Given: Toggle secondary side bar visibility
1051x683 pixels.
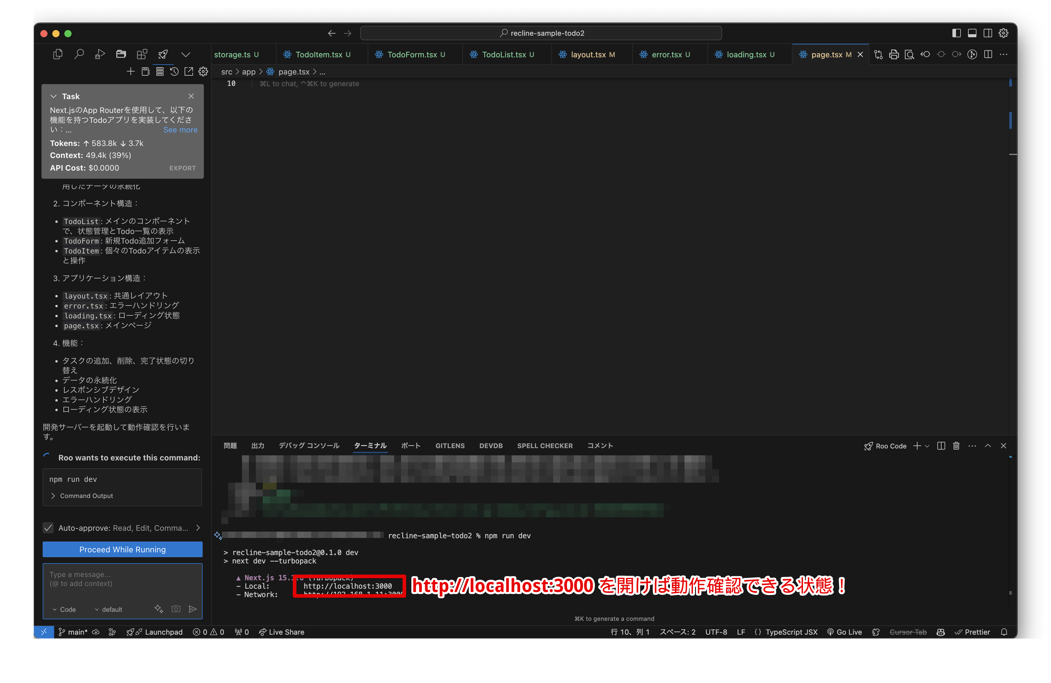Looking at the screenshot, I should point(988,33).
